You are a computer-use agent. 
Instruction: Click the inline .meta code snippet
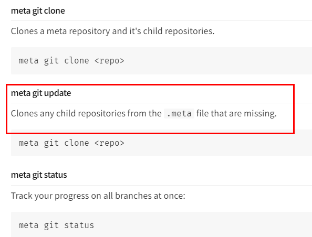179,114
